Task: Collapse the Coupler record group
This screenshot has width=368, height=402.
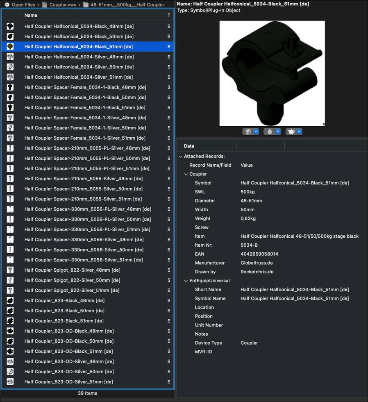Action: pyautogui.click(x=186, y=174)
